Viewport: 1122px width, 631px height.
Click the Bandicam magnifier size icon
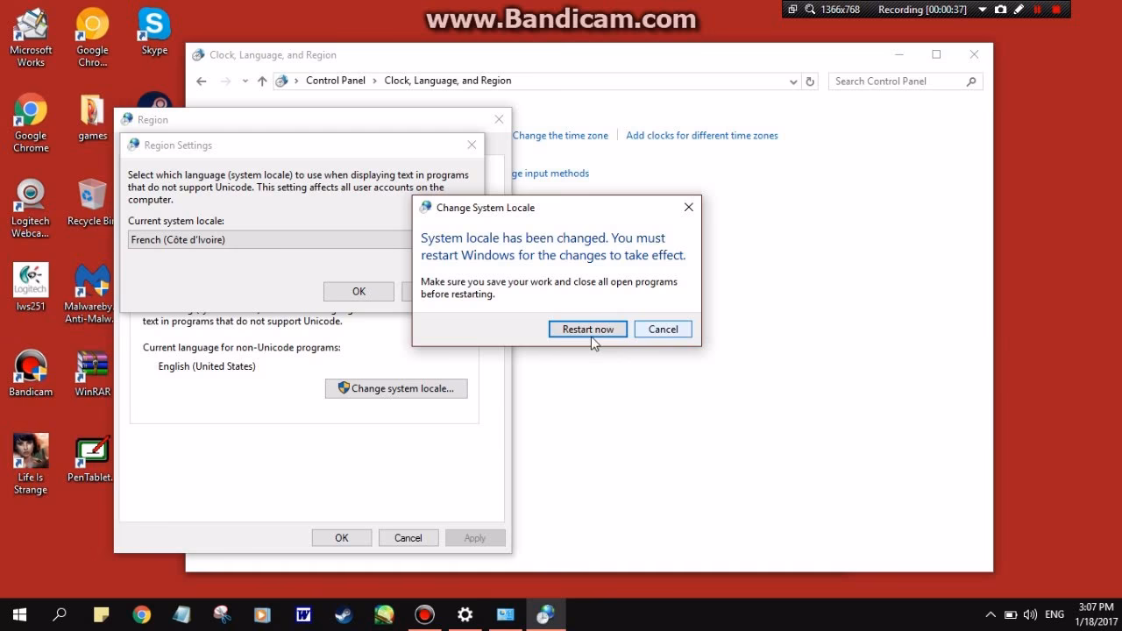(x=810, y=10)
